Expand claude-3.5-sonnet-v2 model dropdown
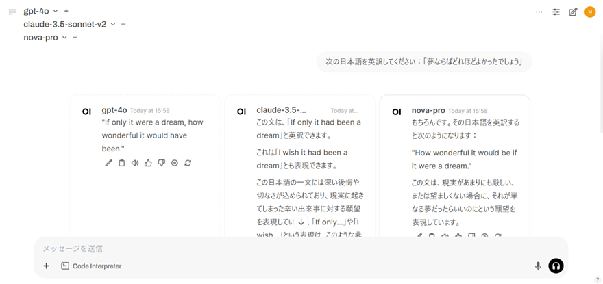 click(113, 24)
